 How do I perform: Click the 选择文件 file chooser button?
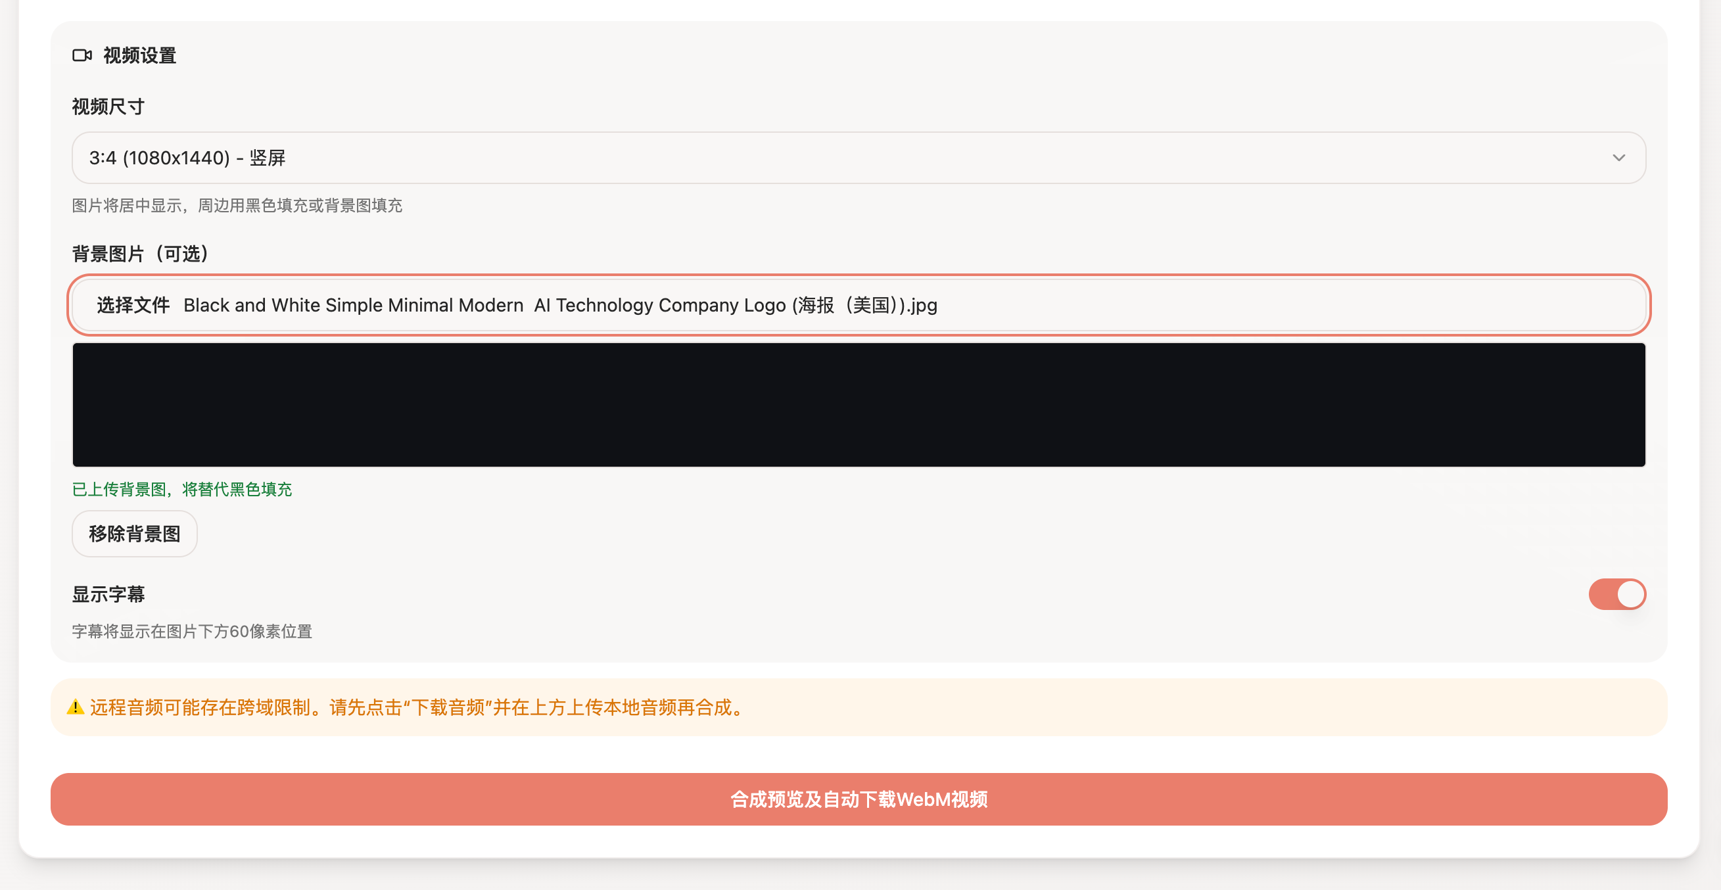(133, 306)
